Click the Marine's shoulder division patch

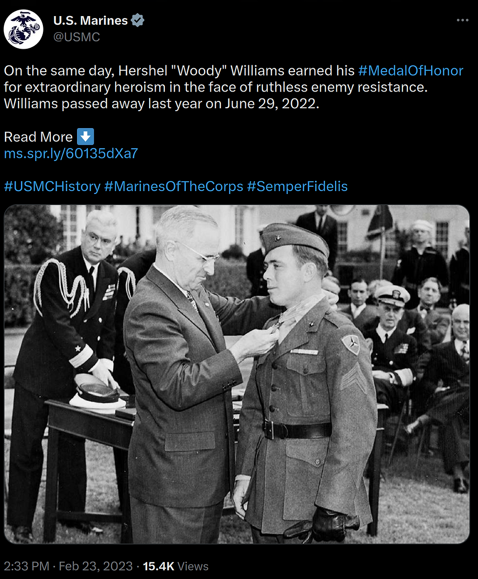click(351, 345)
